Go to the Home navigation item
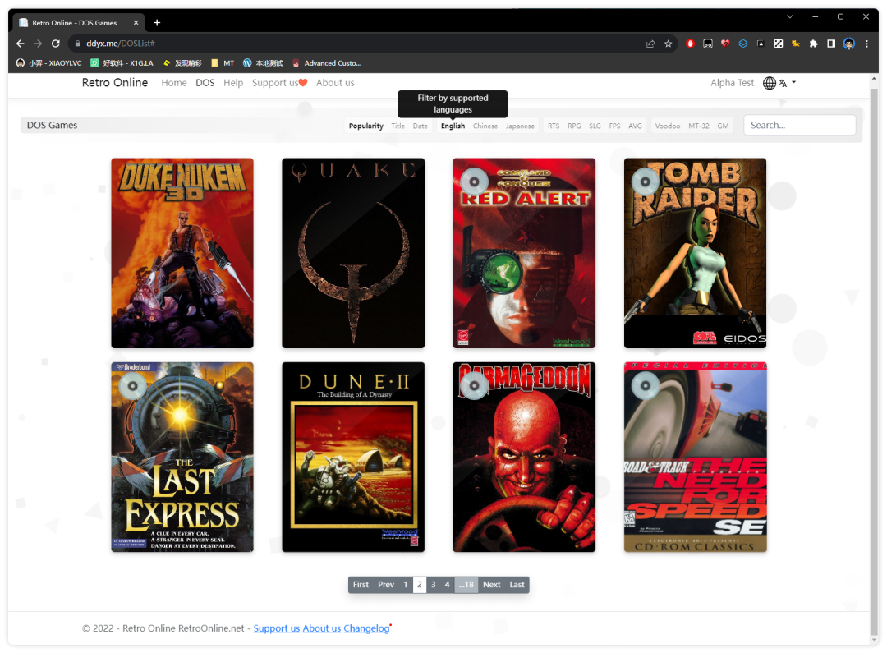 [174, 83]
